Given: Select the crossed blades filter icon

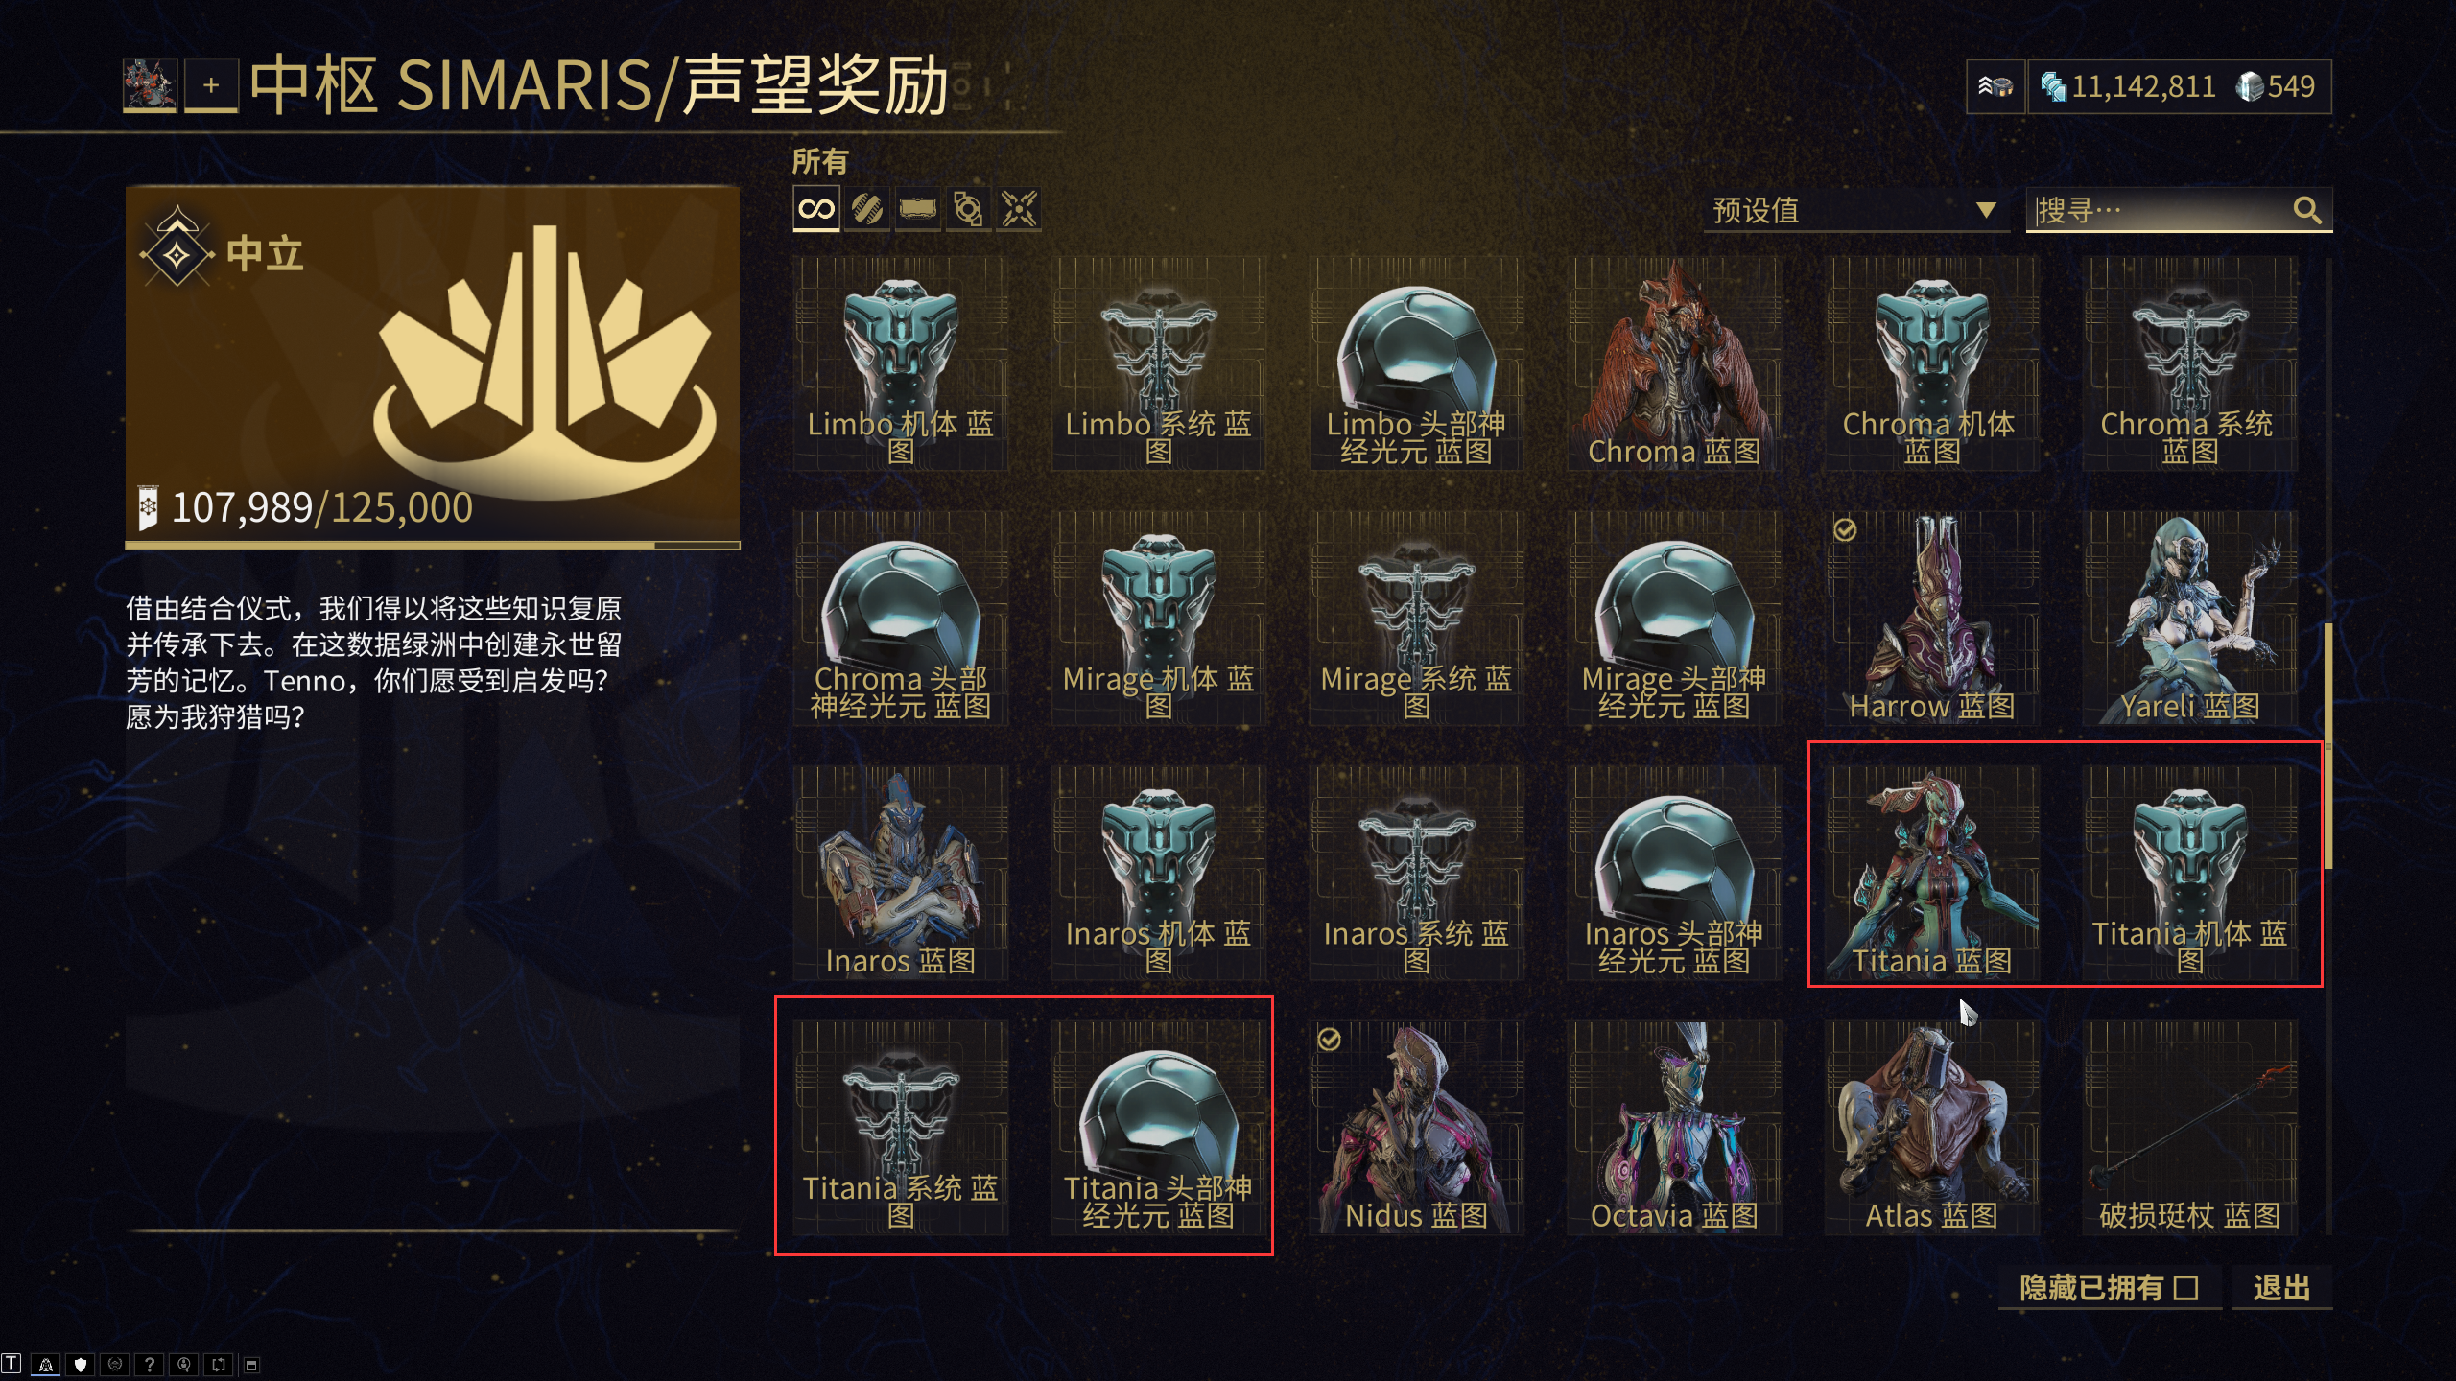Looking at the screenshot, I should (x=1019, y=209).
